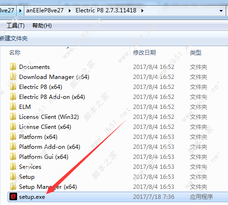This screenshot has height=205, width=228.
Task: Select the Platform Add-on (x64) folder icon
Action: point(13,146)
